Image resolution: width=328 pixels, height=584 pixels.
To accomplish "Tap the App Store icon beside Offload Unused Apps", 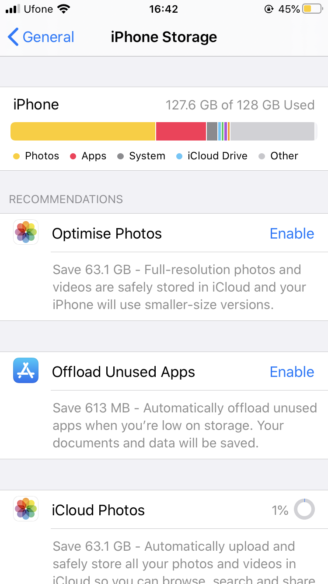I will tap(26, 370).
